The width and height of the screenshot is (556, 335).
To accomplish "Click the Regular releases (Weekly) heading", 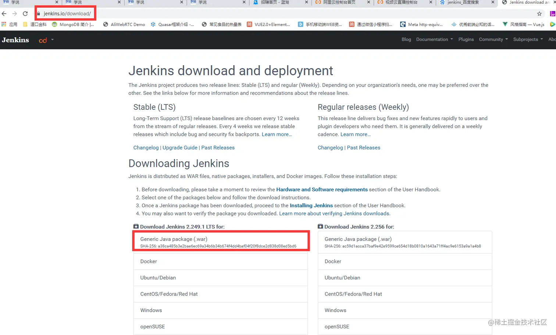I will click(363, 107).
